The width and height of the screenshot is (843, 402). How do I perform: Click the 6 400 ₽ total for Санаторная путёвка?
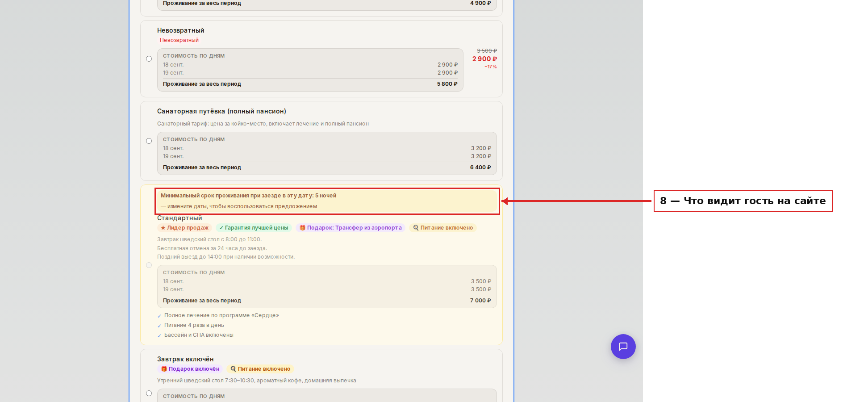pyautogui.click(x=480, y=167)
